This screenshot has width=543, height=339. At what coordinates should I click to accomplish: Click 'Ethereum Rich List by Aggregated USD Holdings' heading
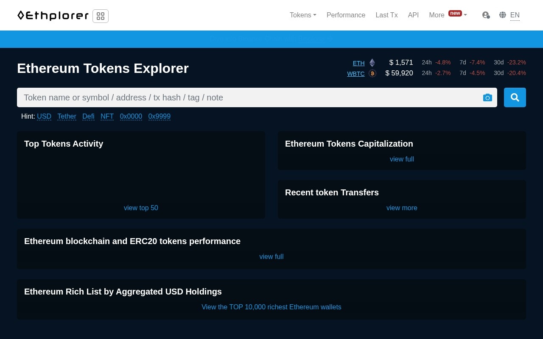123,292
